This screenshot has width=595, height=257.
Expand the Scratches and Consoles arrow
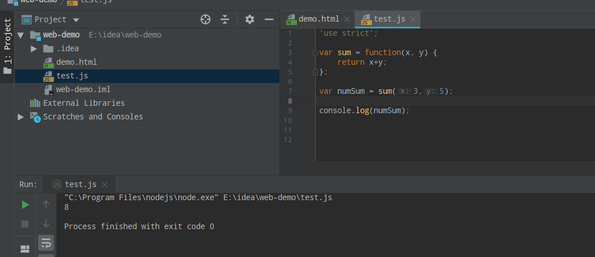click(20, 117)
